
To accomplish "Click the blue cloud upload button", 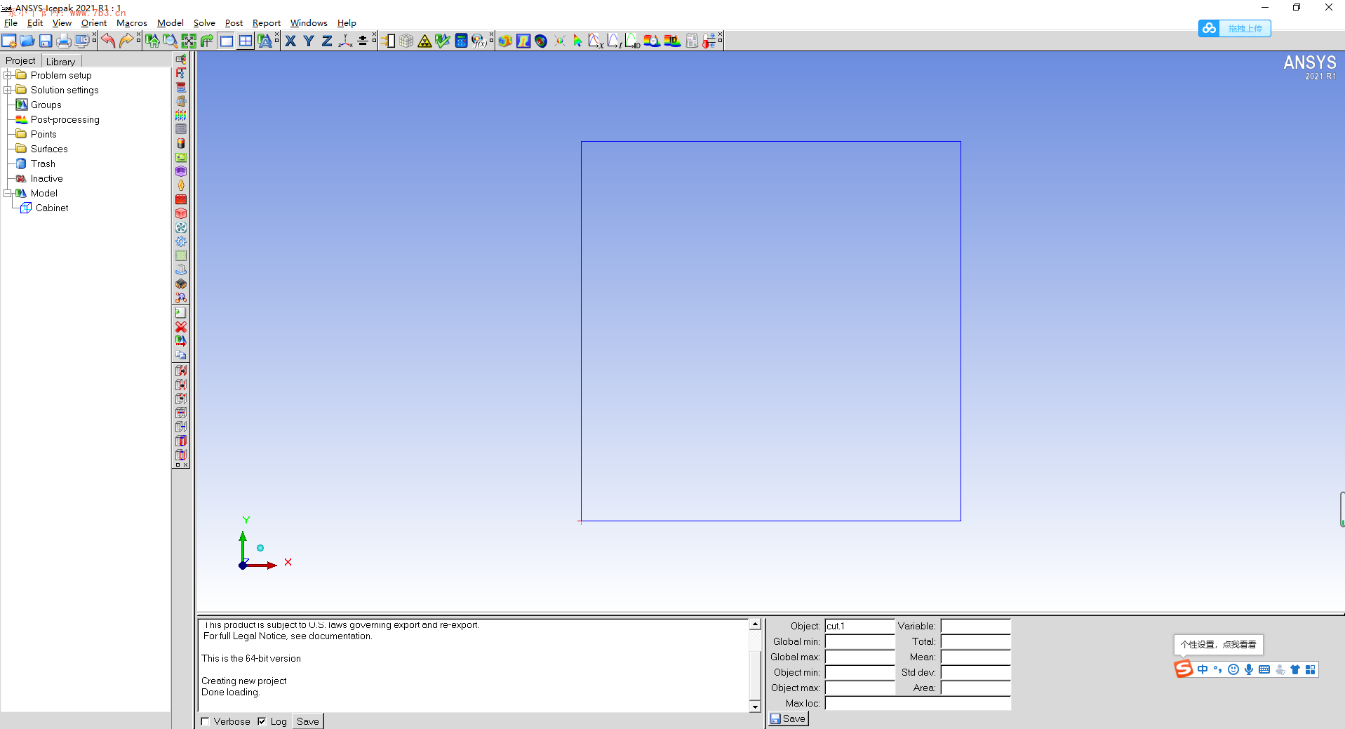I will 1234,28.
